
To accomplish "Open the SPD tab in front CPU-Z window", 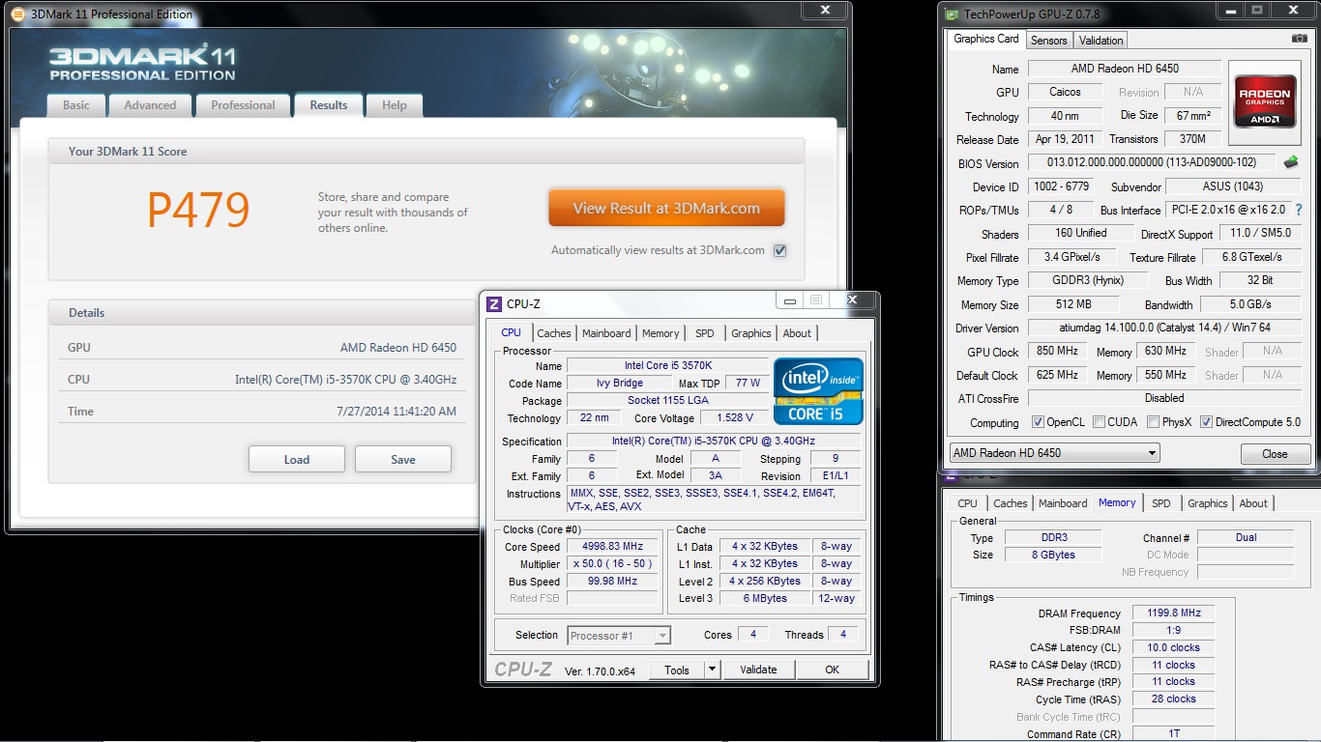I will coord(705,333).
